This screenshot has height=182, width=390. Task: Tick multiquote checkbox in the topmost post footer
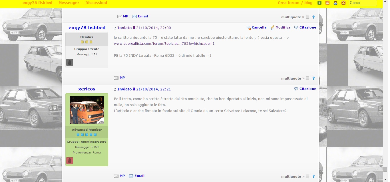pos(307,17)
